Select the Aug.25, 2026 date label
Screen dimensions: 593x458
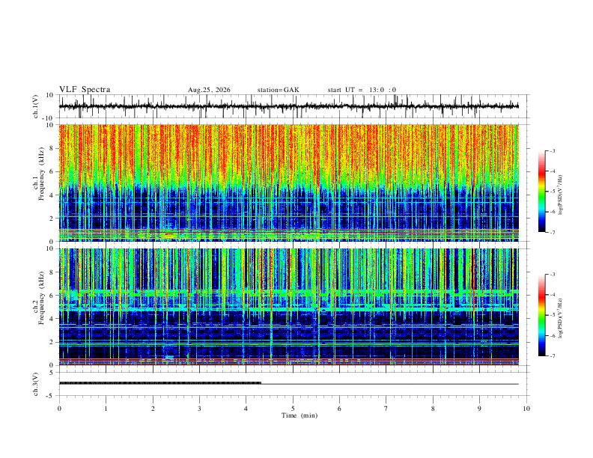point(209,90)
